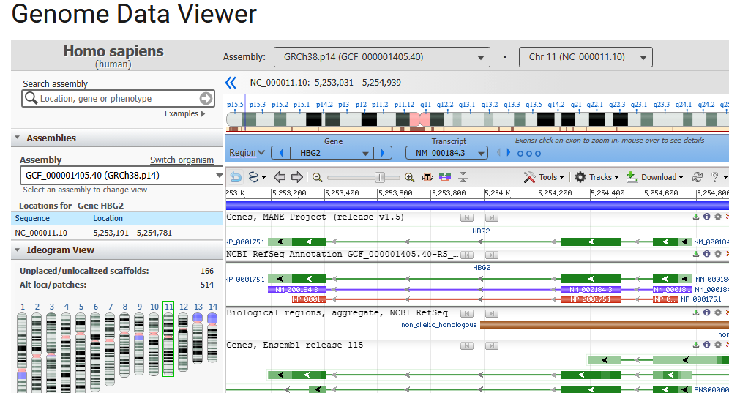The image size is (729, 393).
Task: Open the Tools menu
Action: click(x=544, y=177)
